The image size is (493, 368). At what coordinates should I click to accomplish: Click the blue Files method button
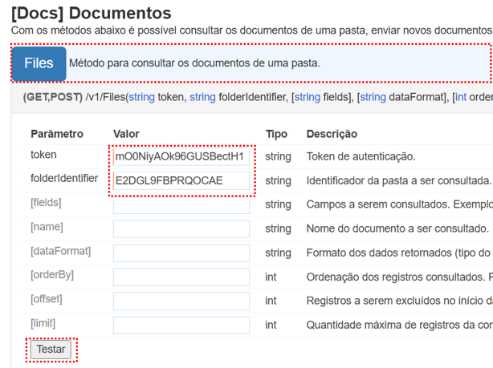coord(39,63)
